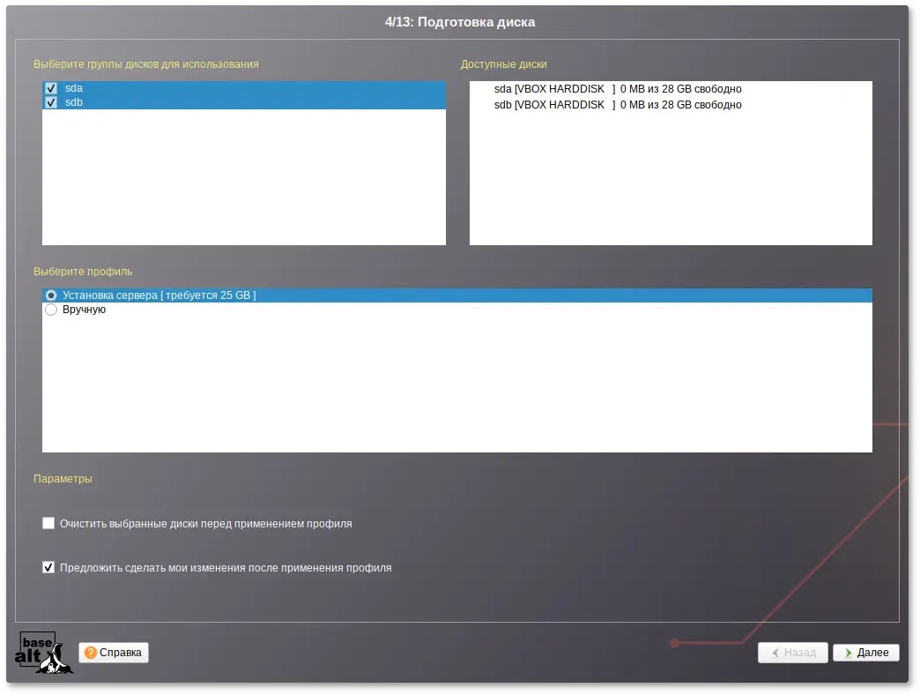Click the '4/13: Подготовка диска' title
This screenshot has width=920, height=695.
point(460,22)
